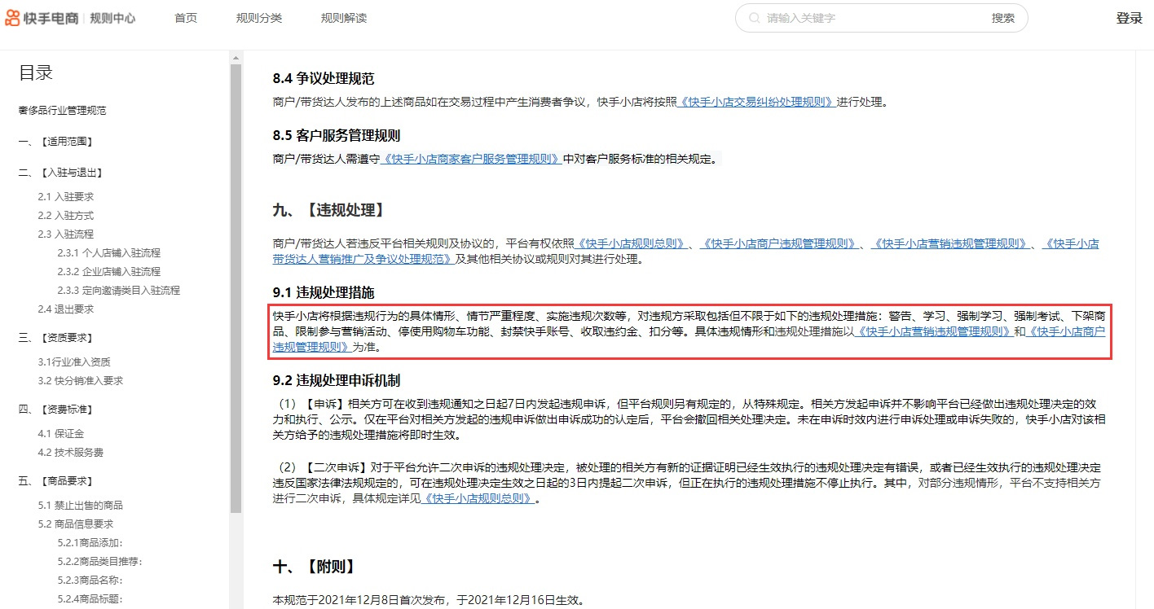Viewport: 1154px width, 609px height.
Task: Go to 5.2.1商品添加
Action: click(x=90, y=543)
